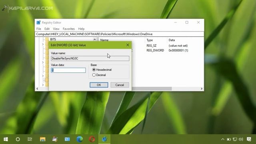Click the tree scroll-up arrow next to BITS

pos(94,40)
